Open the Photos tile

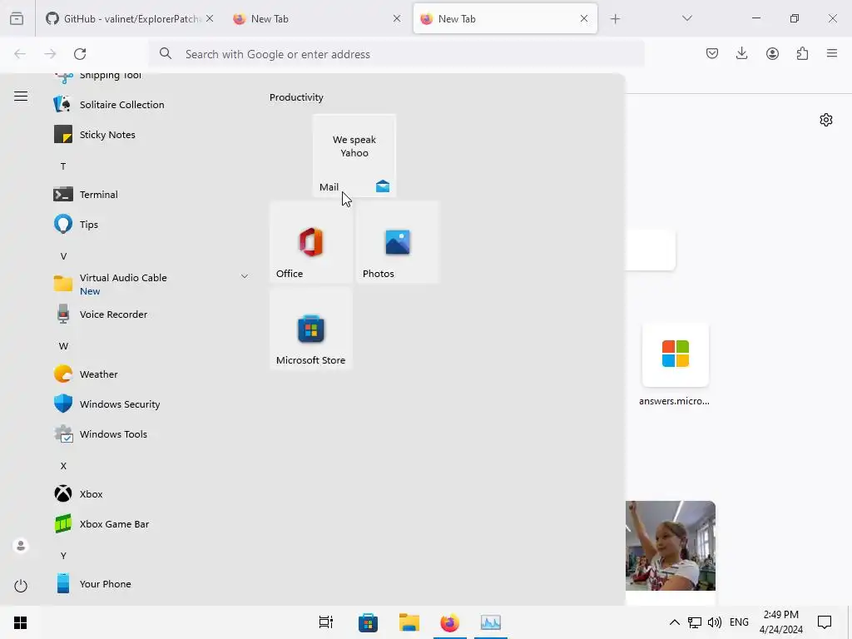398,242
